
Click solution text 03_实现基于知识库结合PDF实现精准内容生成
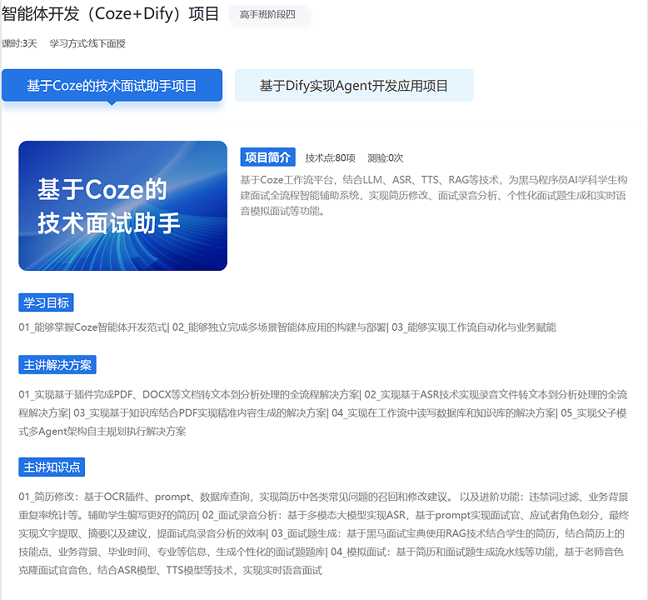(201, 413)
